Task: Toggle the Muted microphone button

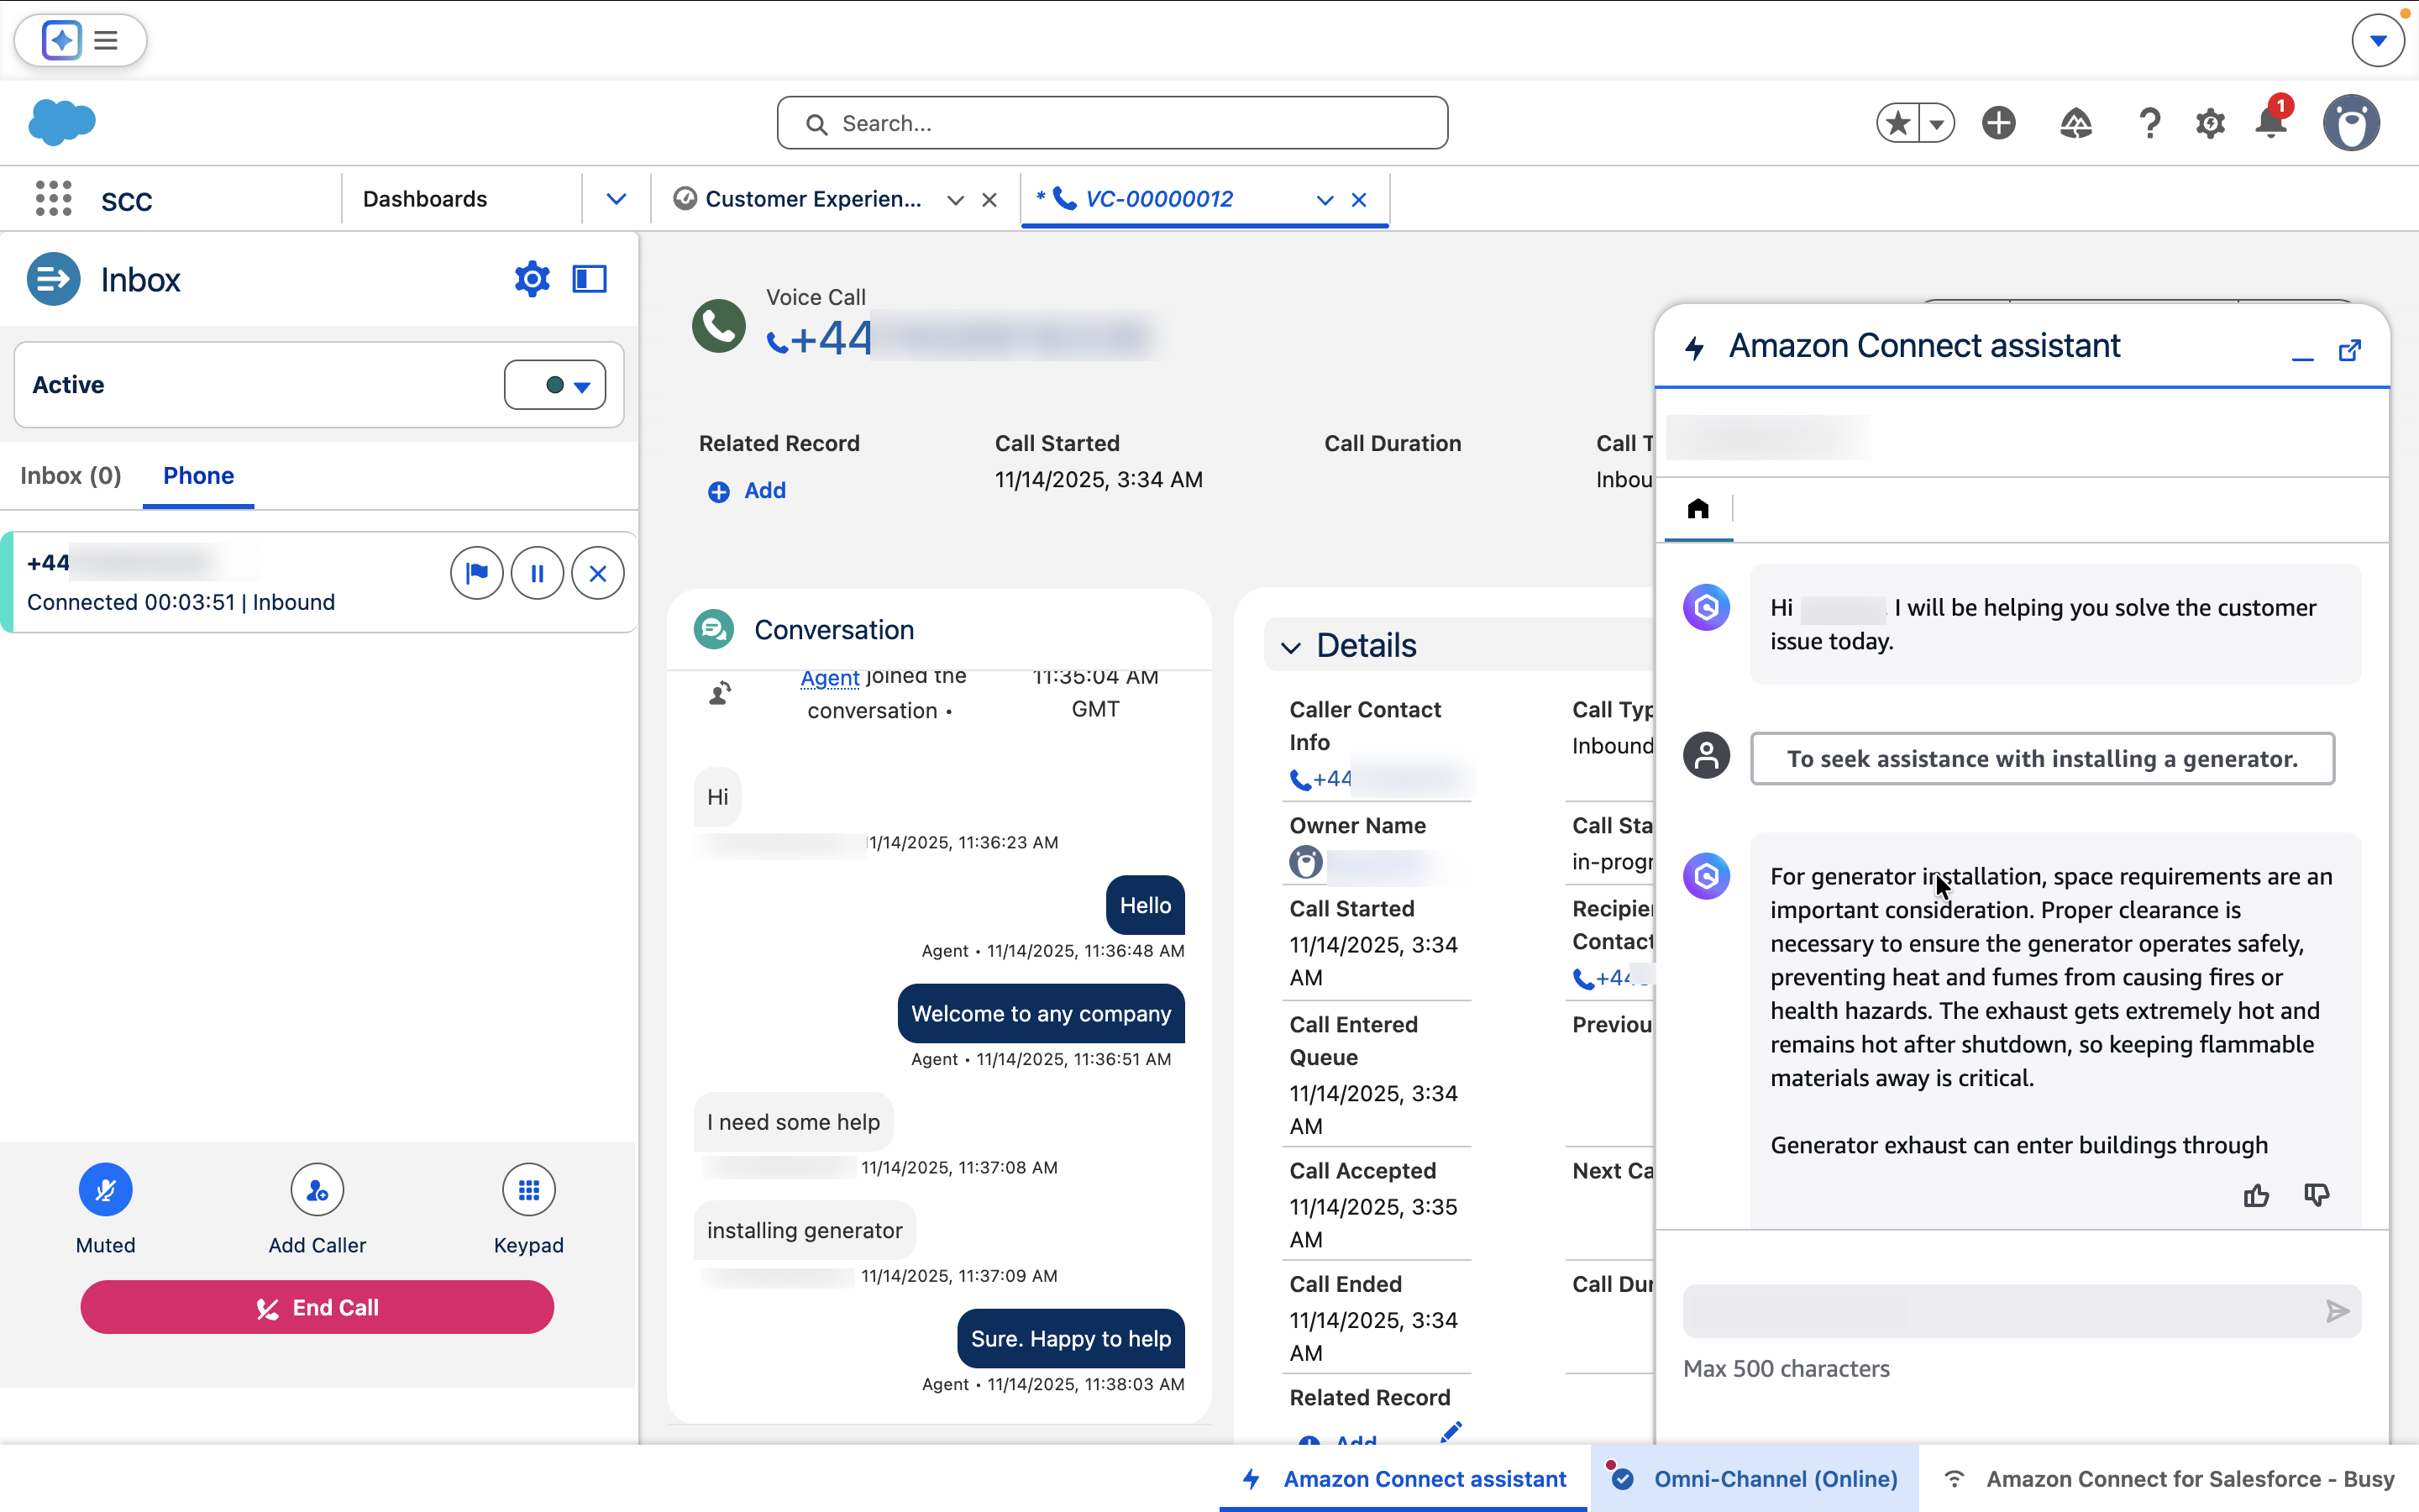Action: click(105, 1190)
